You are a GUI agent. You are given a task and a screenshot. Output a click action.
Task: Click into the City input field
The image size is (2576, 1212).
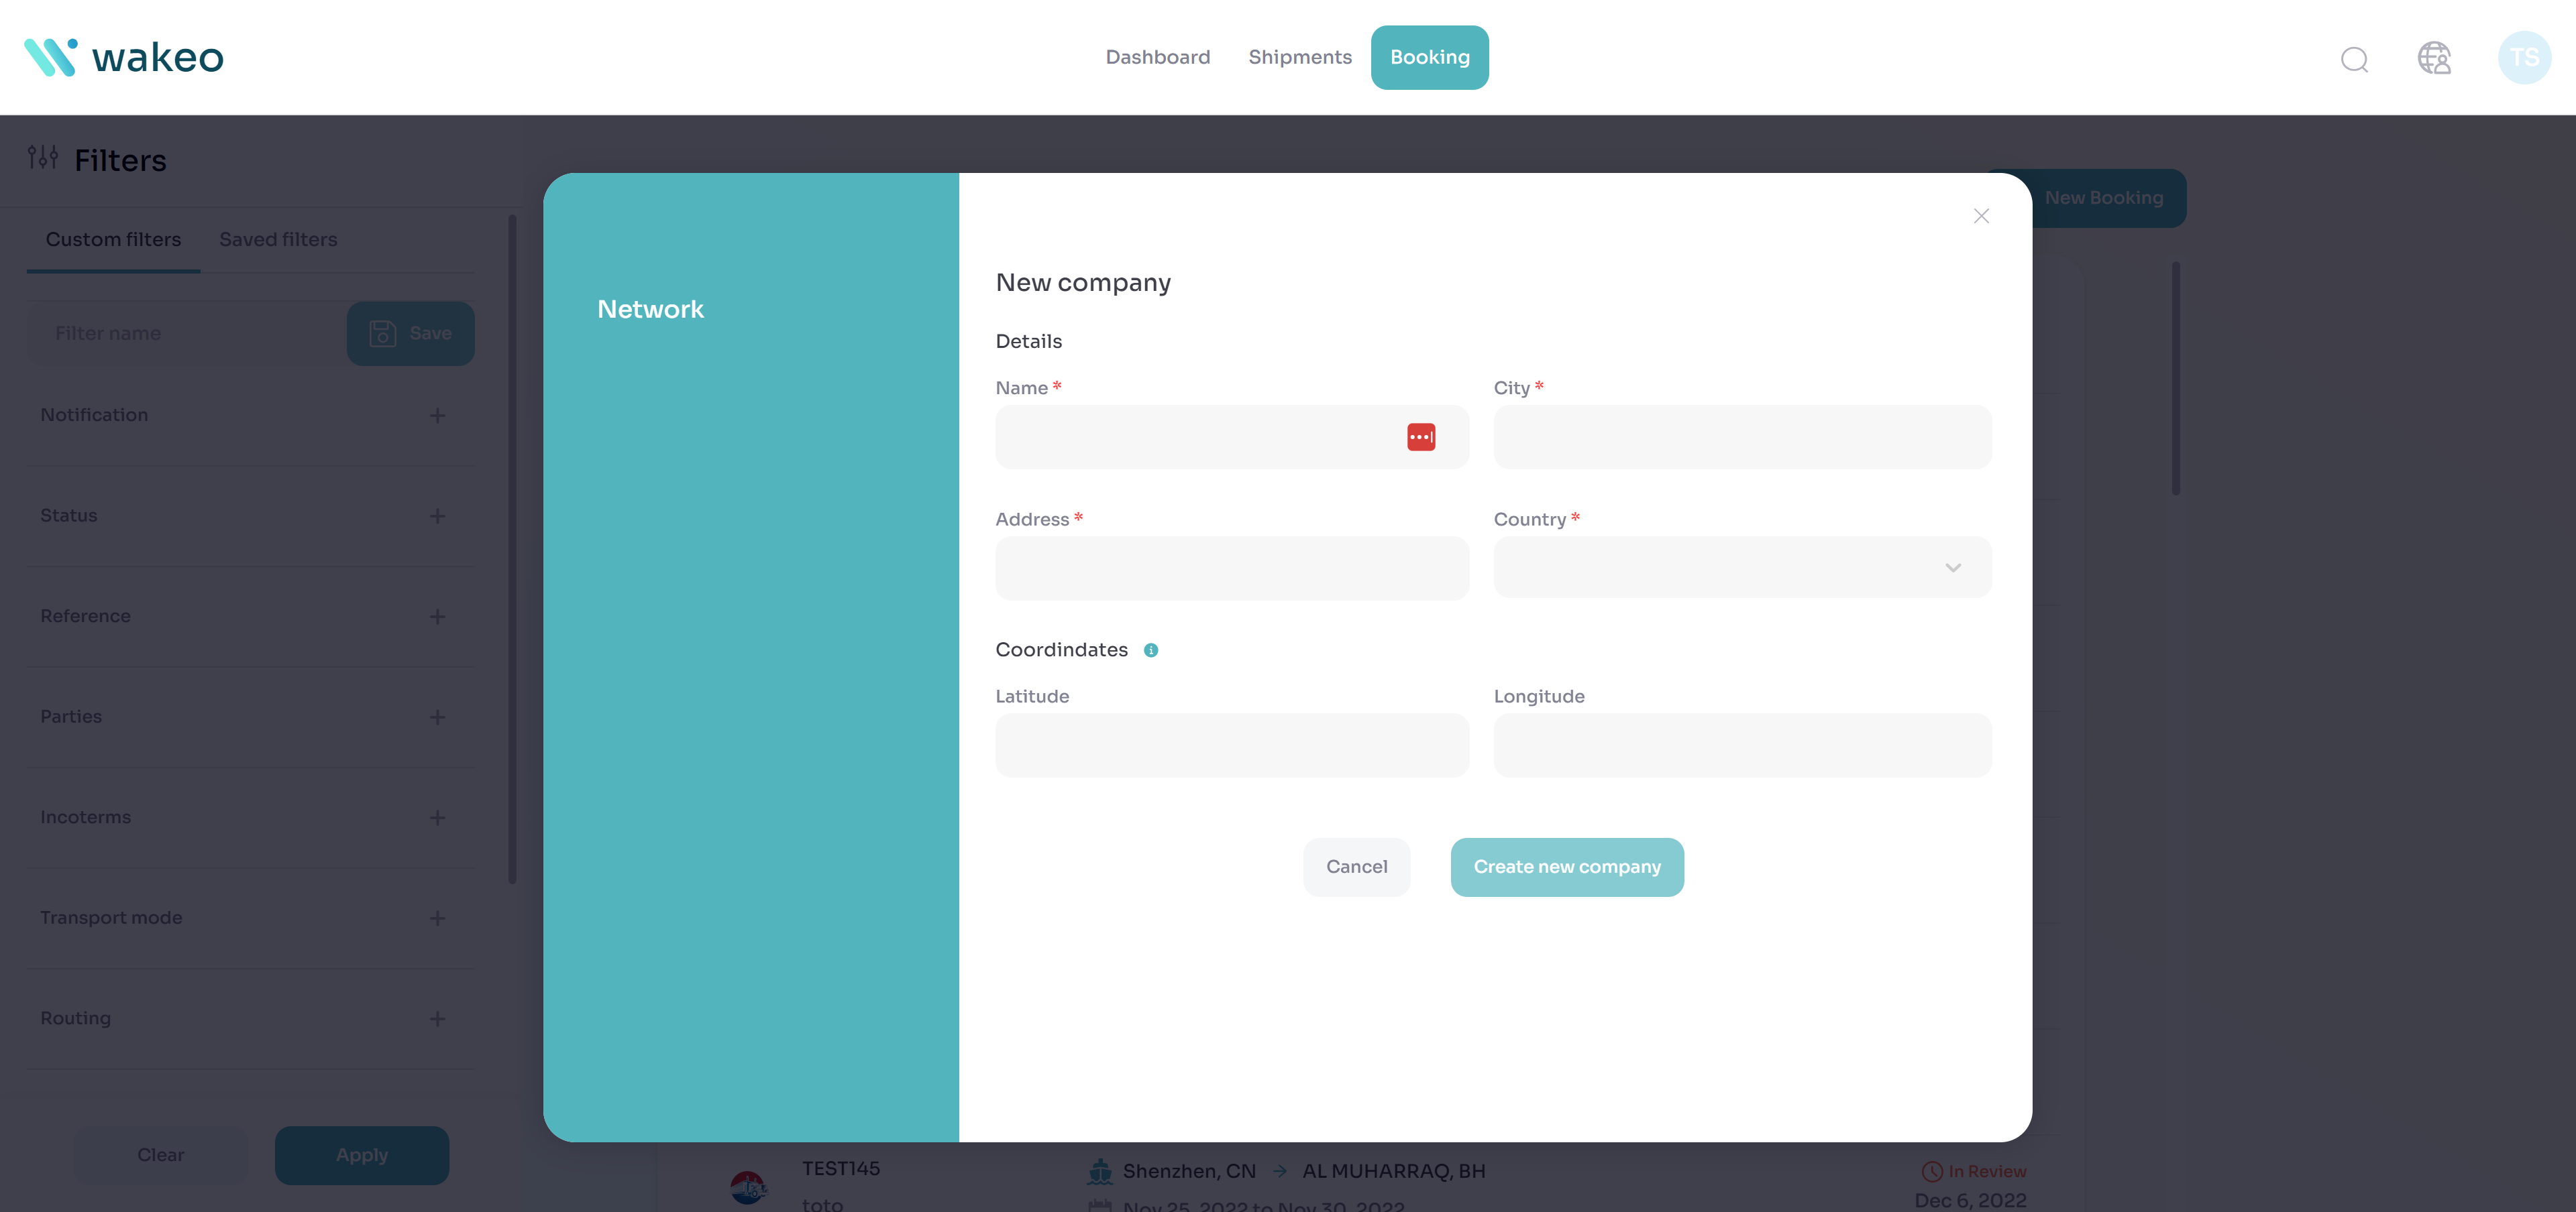(1741, 438)
